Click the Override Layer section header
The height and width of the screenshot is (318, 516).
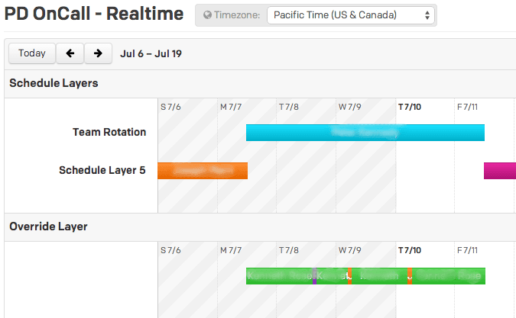point(48,226)
